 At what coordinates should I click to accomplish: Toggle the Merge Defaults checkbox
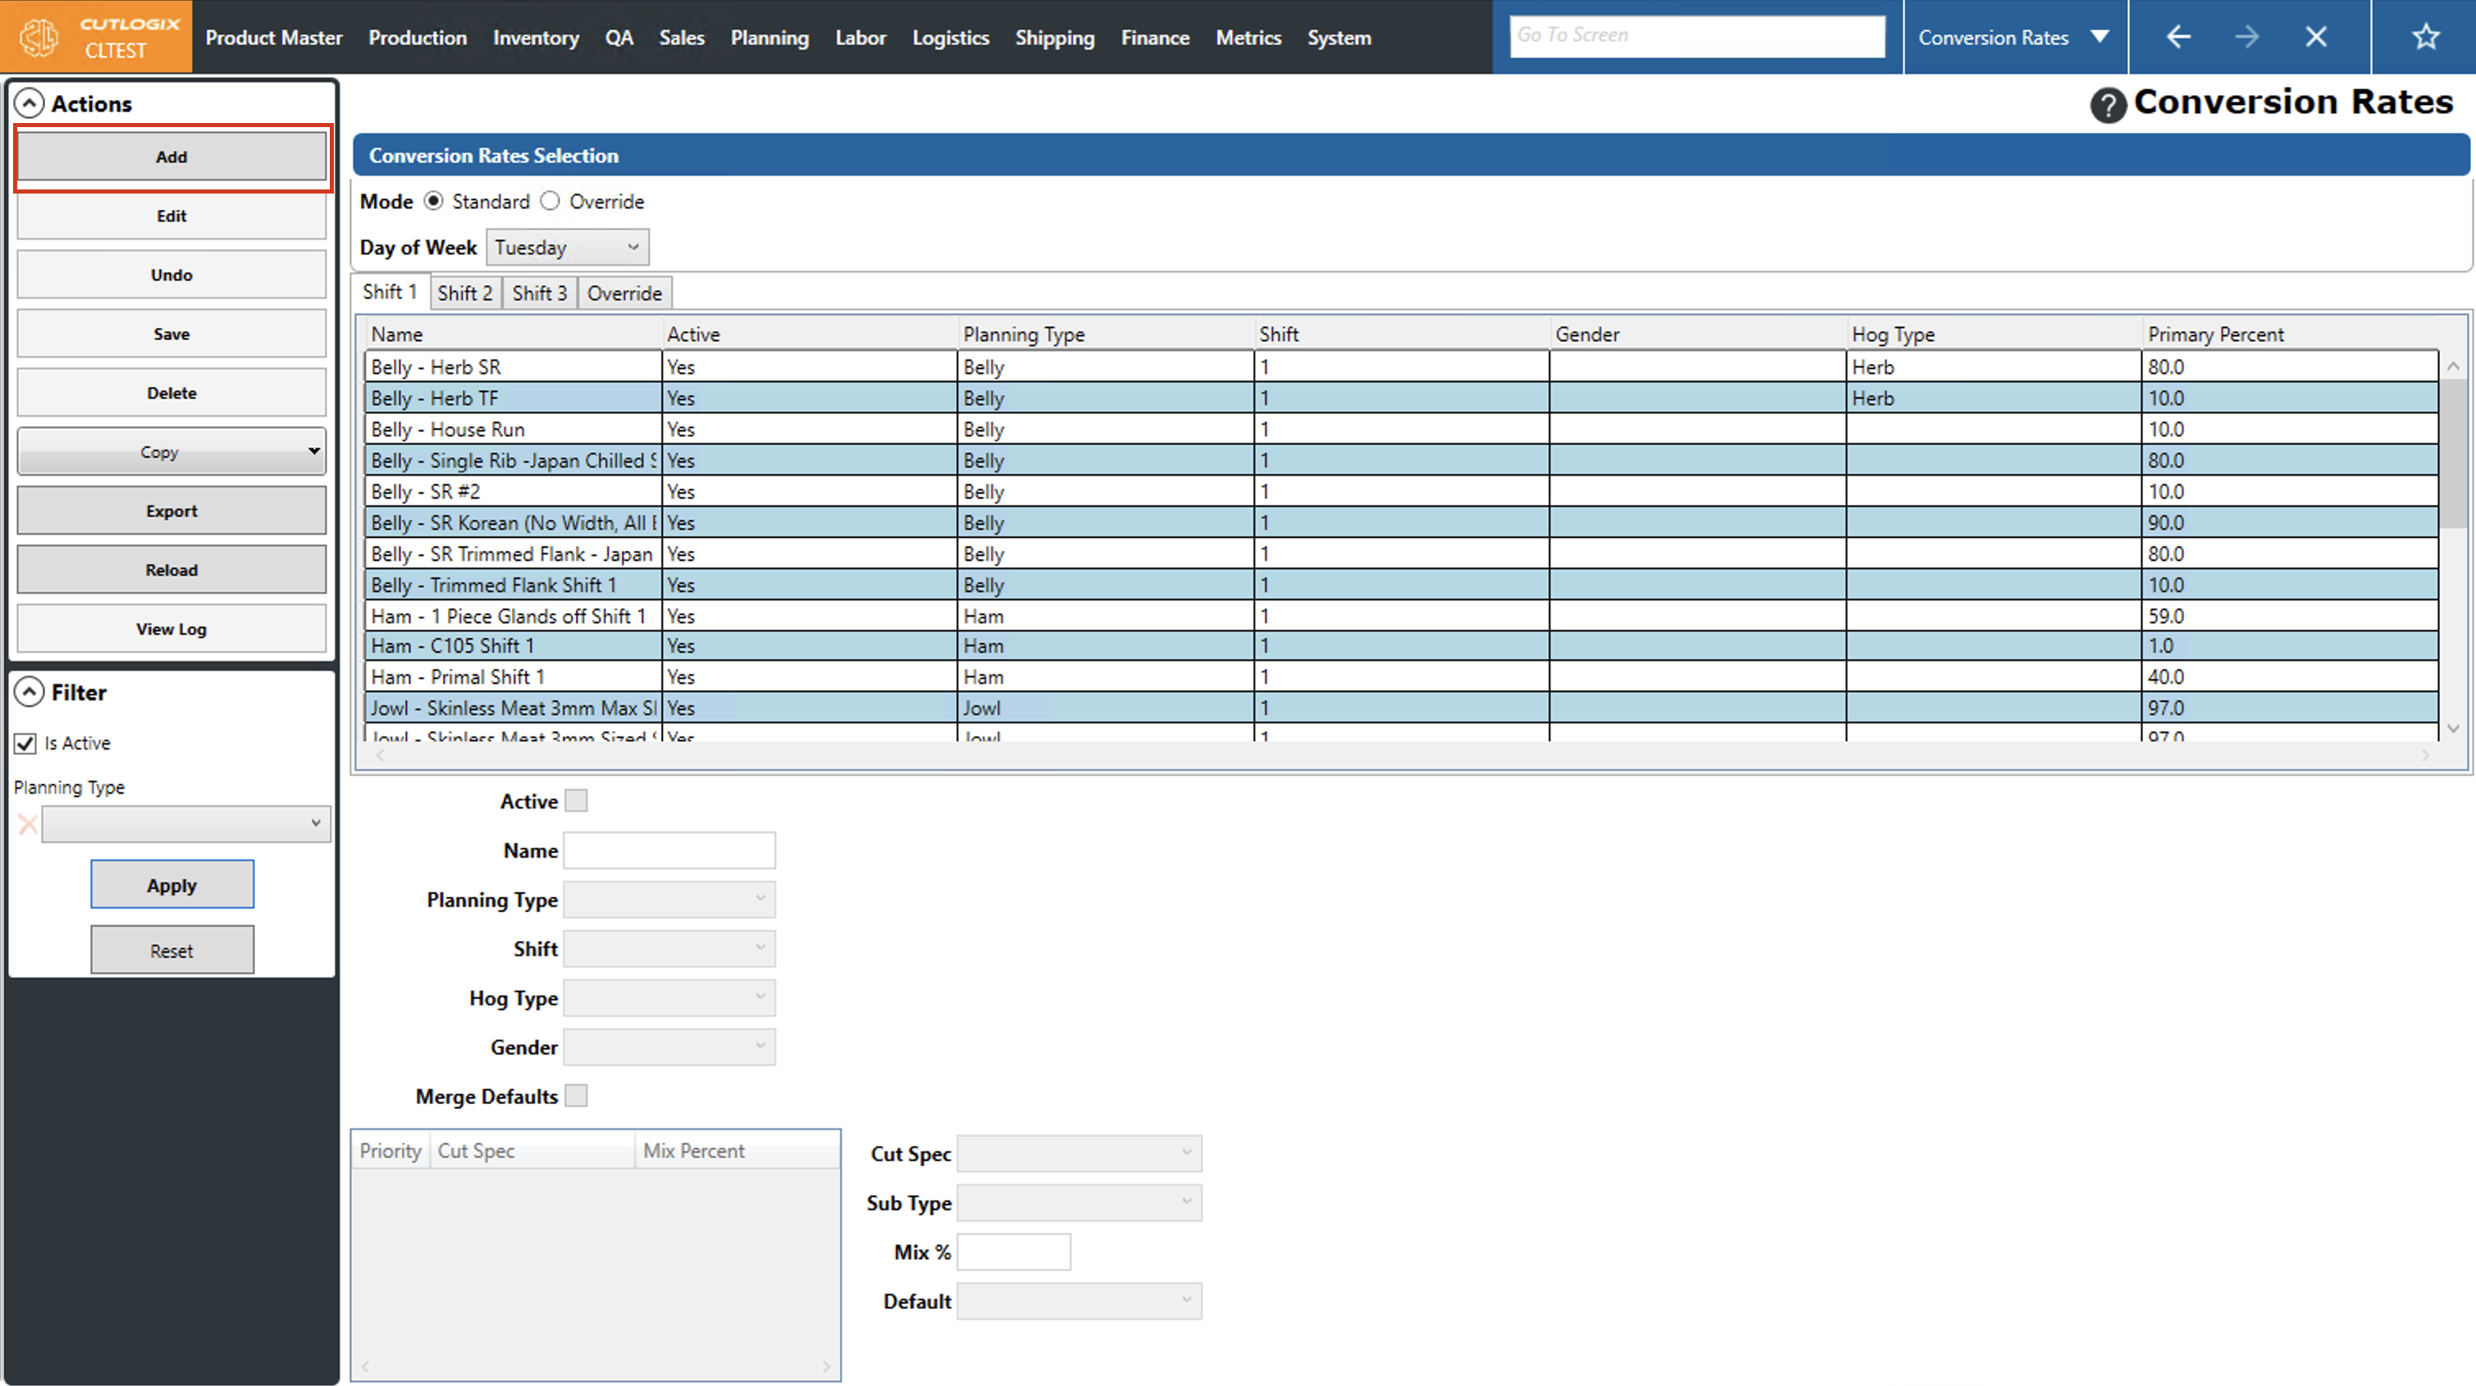point(576,1096)
